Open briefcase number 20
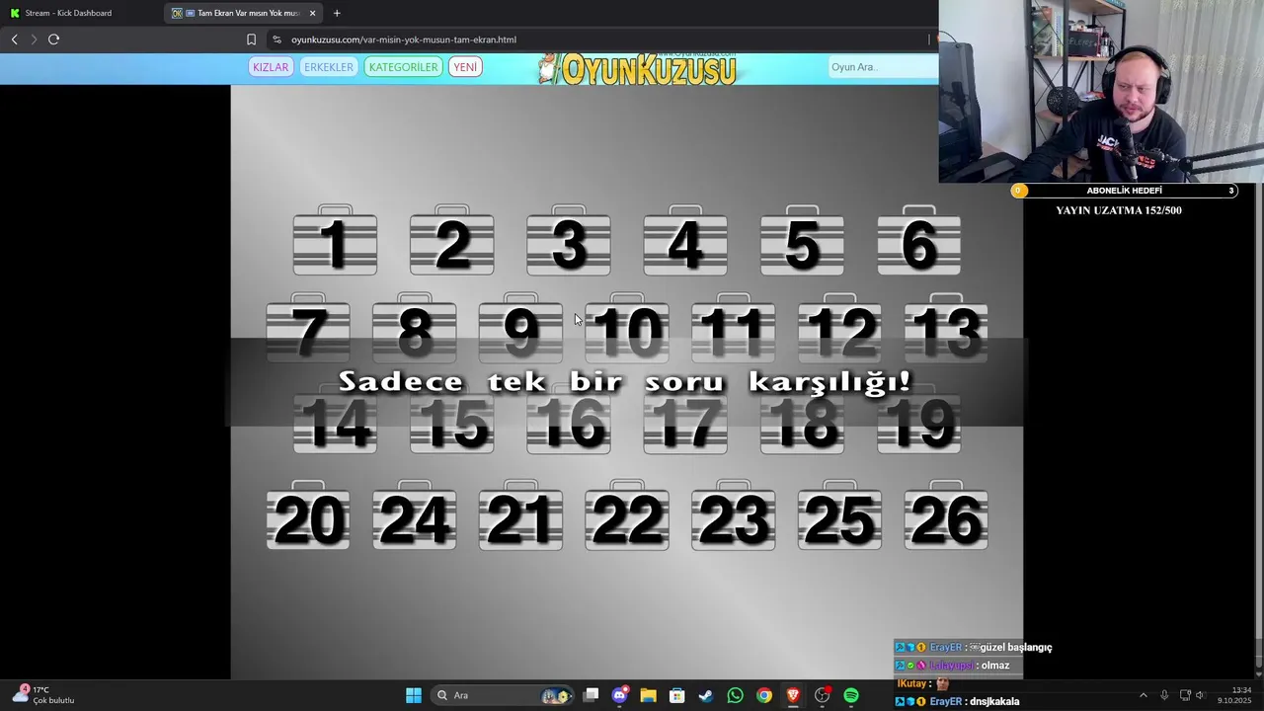Screen dimensions: 1264x711 (308, 515)
